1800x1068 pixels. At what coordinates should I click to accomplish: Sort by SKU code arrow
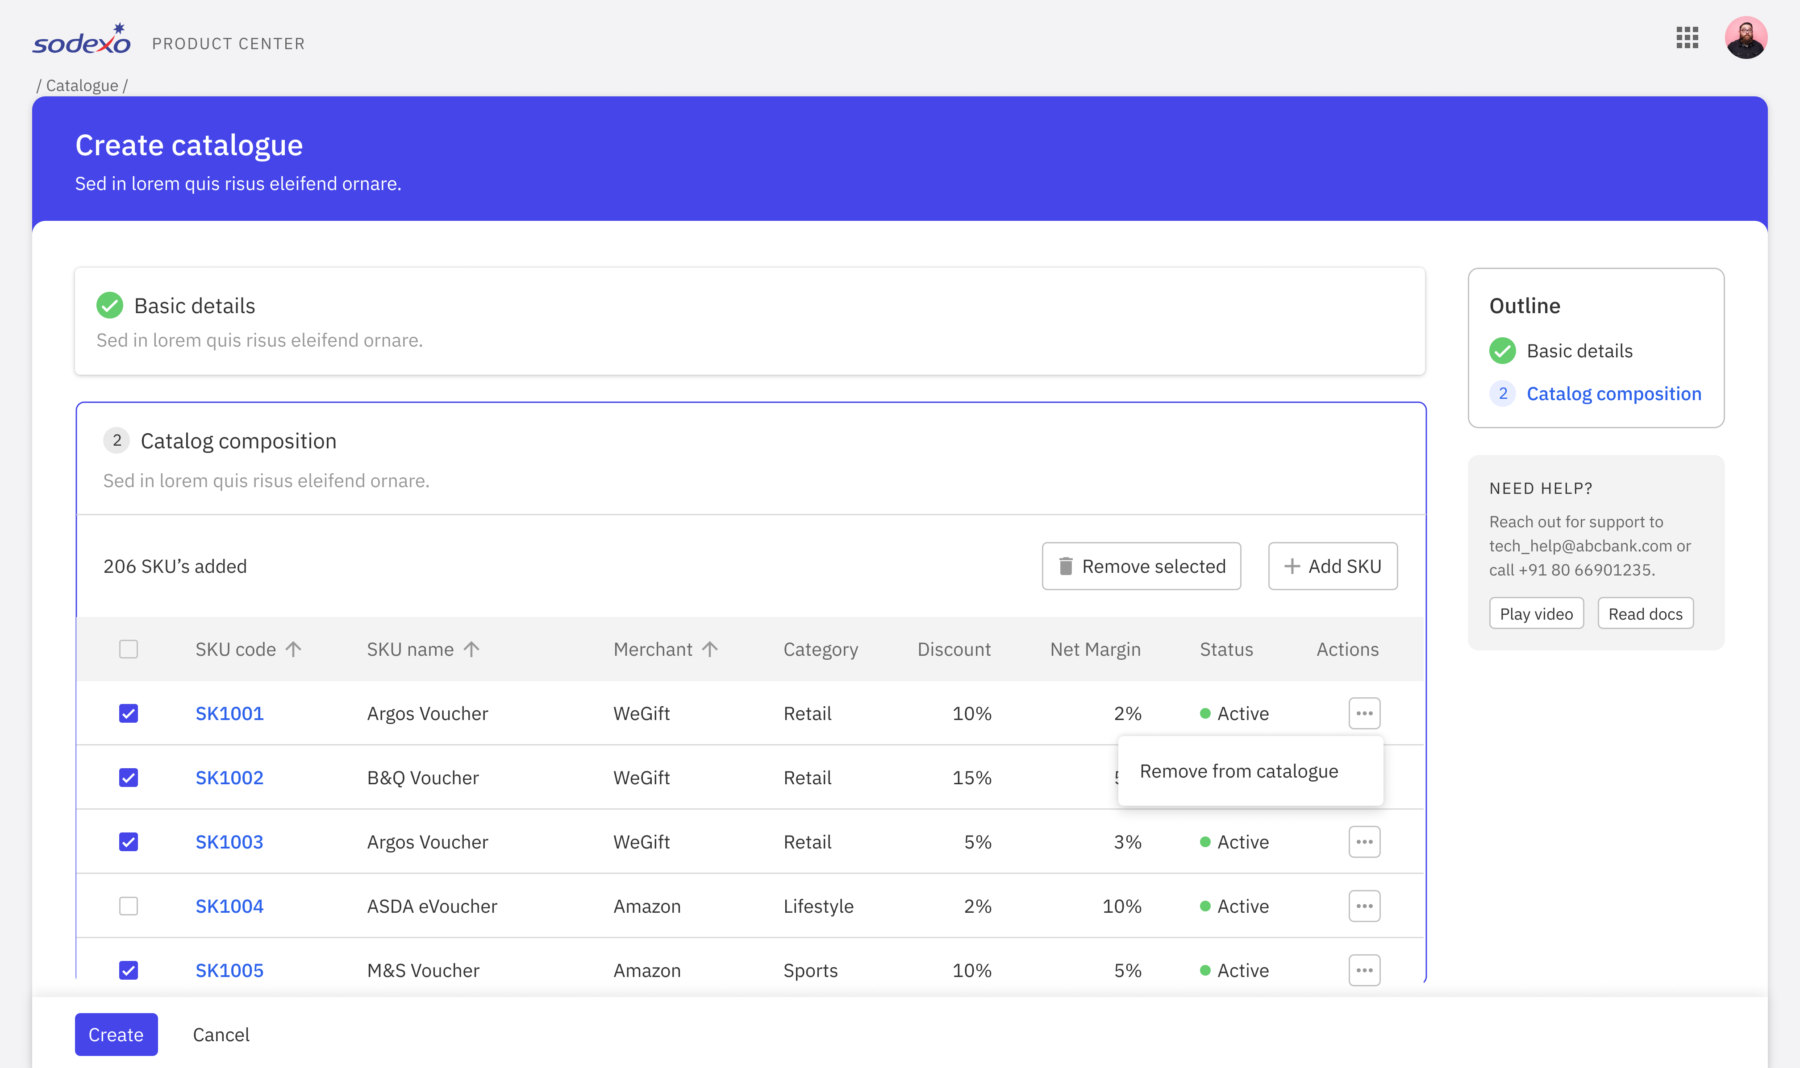[293, 649]
